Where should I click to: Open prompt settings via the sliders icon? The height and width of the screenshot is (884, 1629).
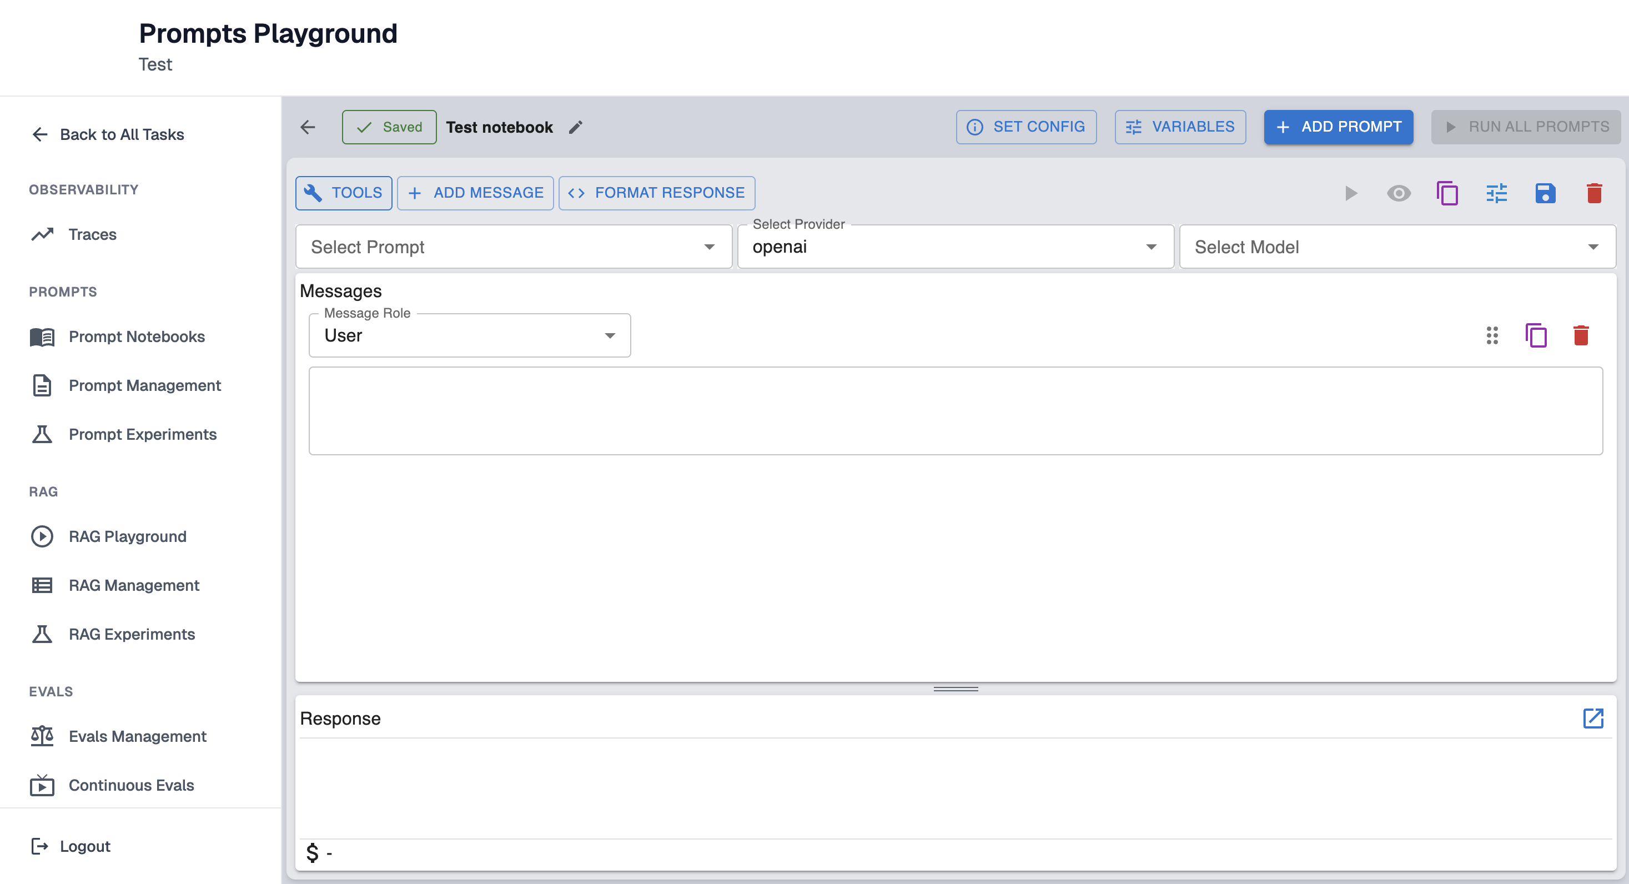(x=1496, y=193)
